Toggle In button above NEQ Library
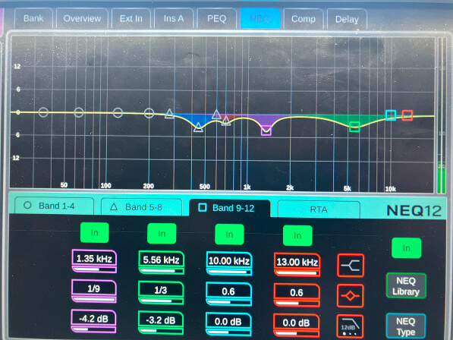This screenshot has width=453, height=340. pos(407,248)
